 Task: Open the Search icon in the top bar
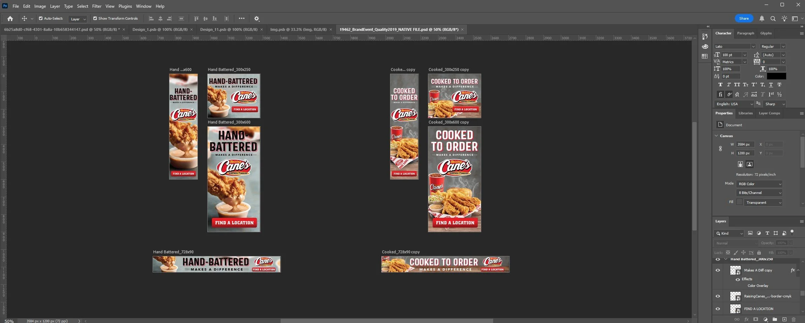tap(773, 19)
